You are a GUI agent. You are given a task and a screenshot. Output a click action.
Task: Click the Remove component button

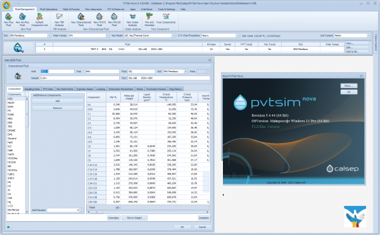pyautogui.click(x=58, y=108)
